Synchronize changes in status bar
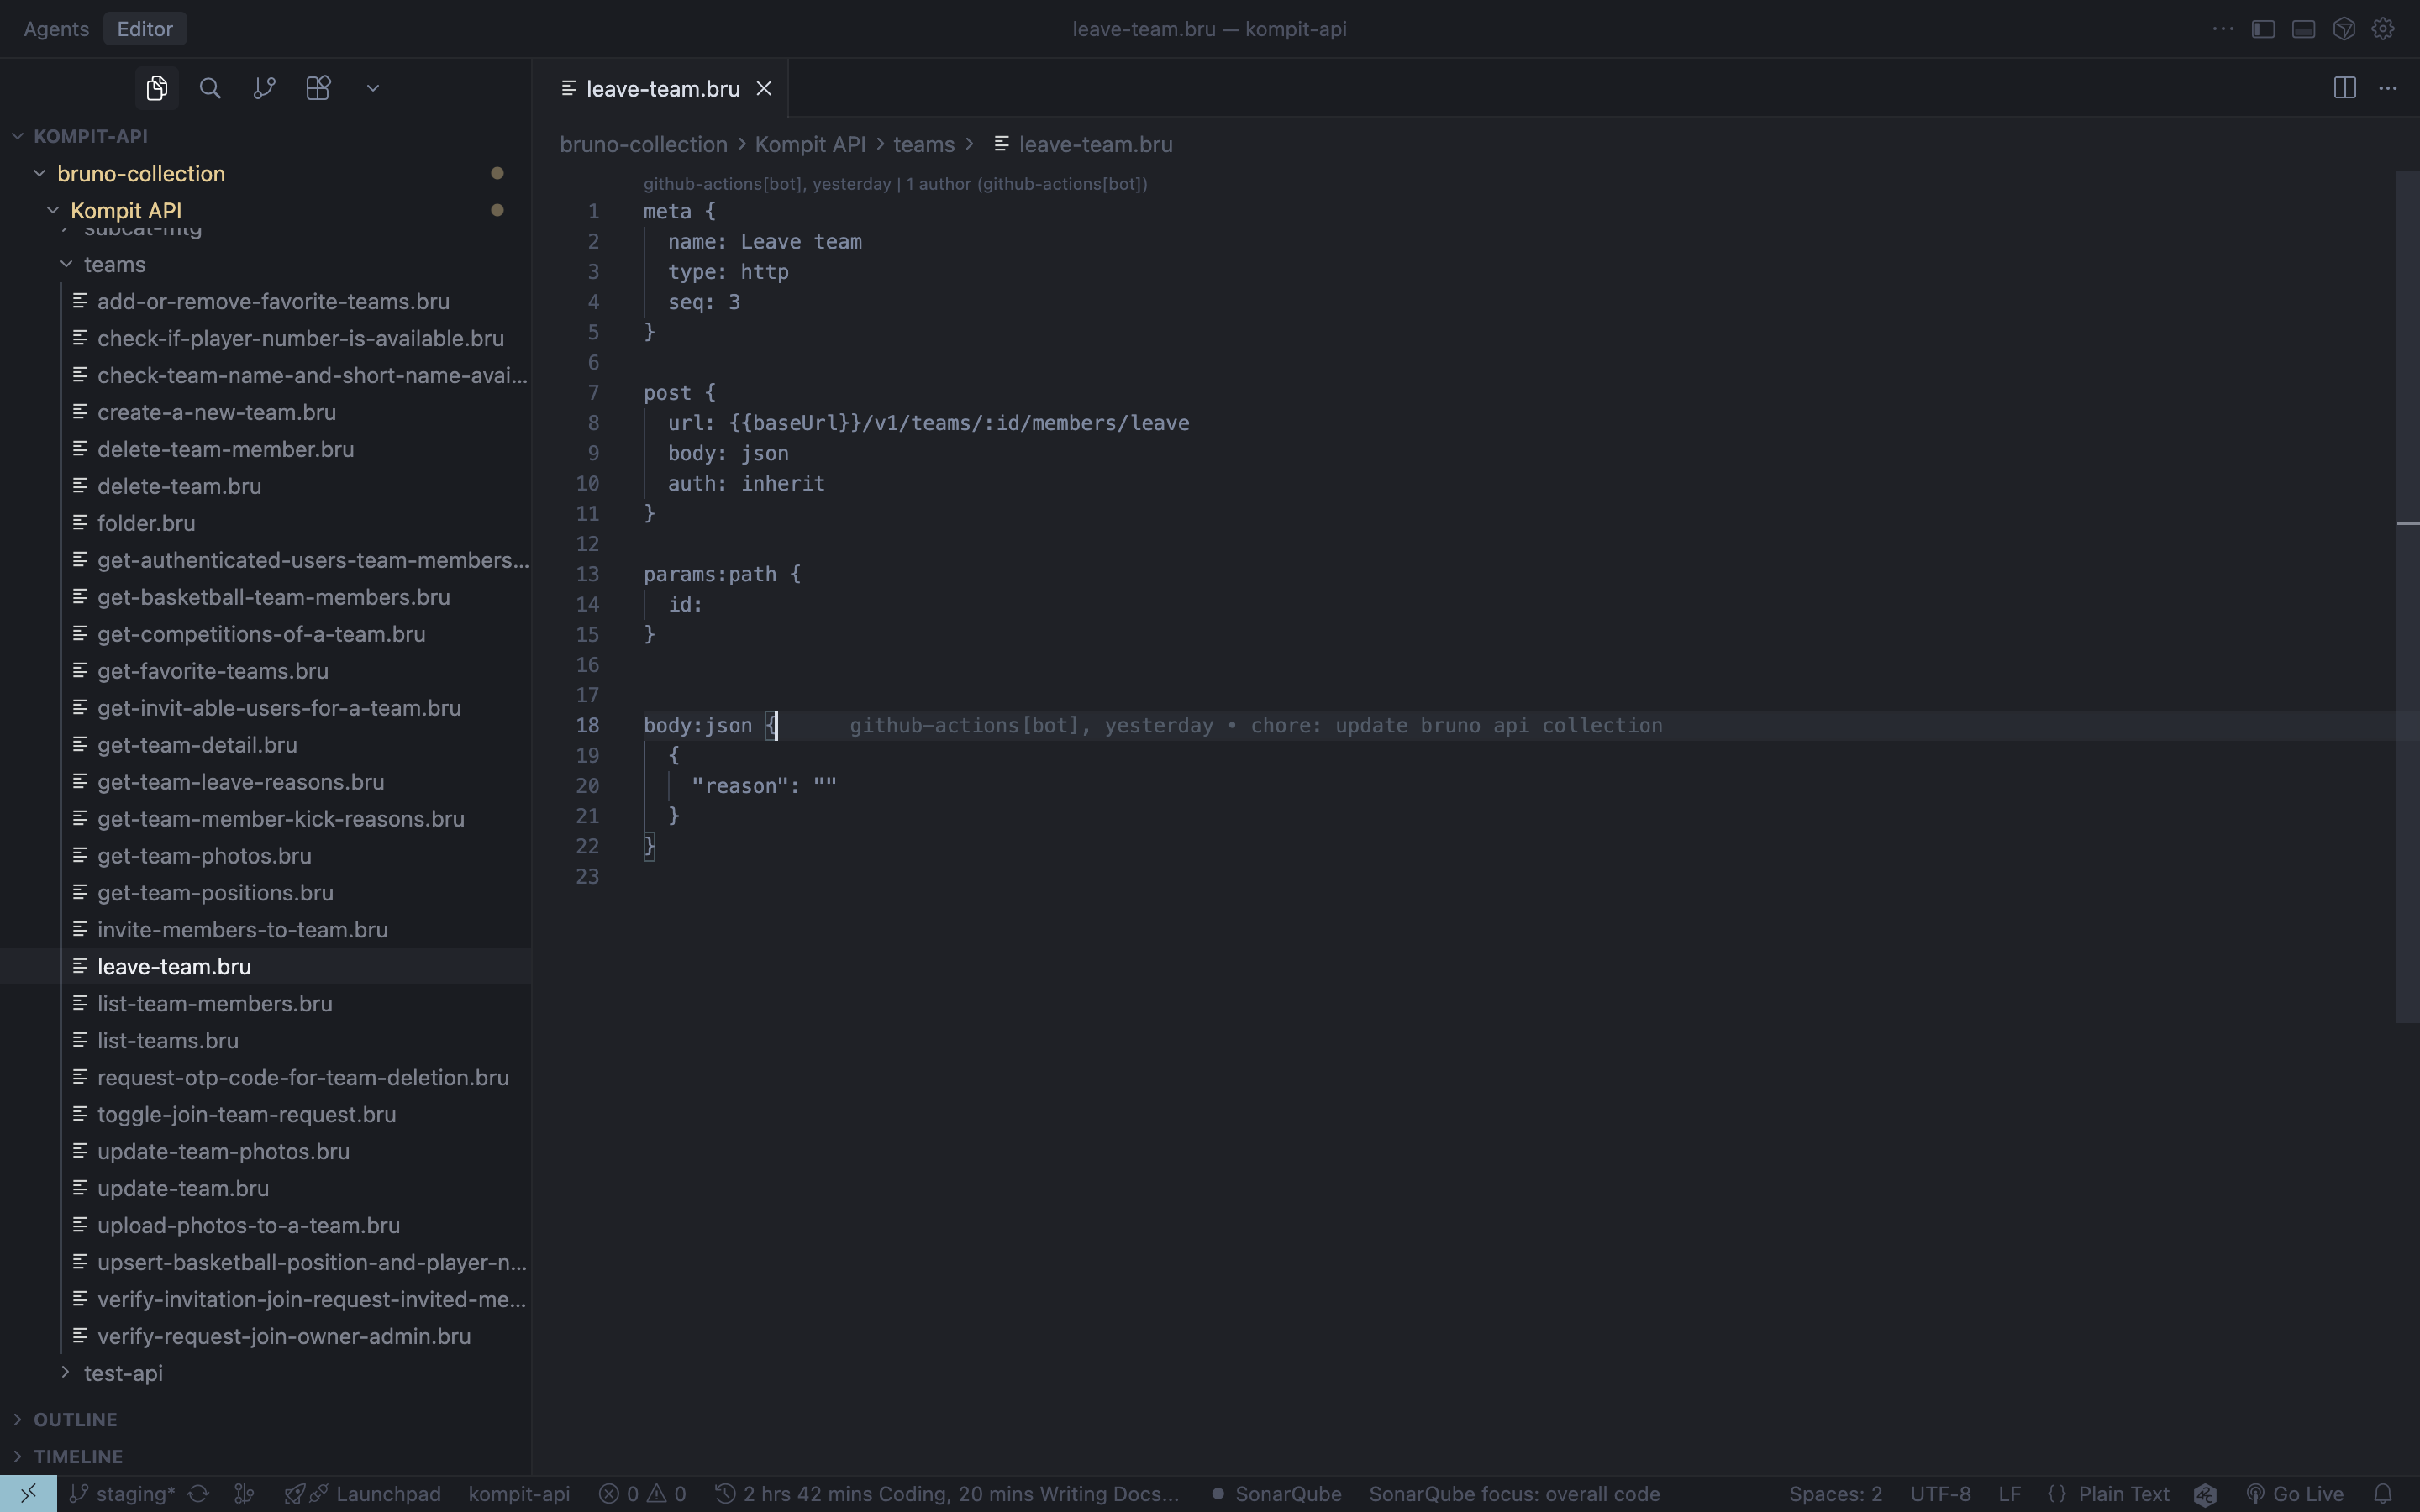Image resolution: width=2420 pixels, height=1512 pixels. (x=198, y=1494)
